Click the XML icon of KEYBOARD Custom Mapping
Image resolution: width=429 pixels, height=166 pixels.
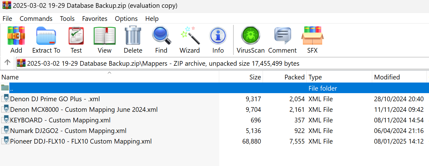click(x=5, y=120)
